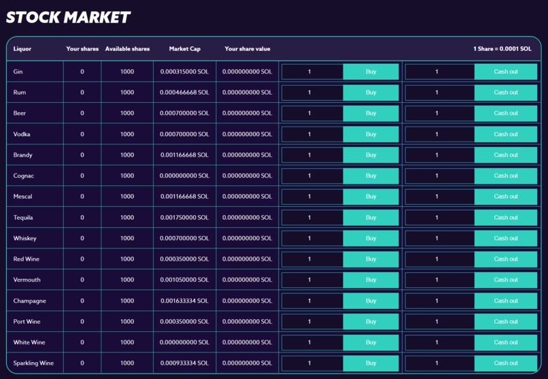The image size is (548, 379).
Task: Click the Market Cap column header
Action: (184, 49)
